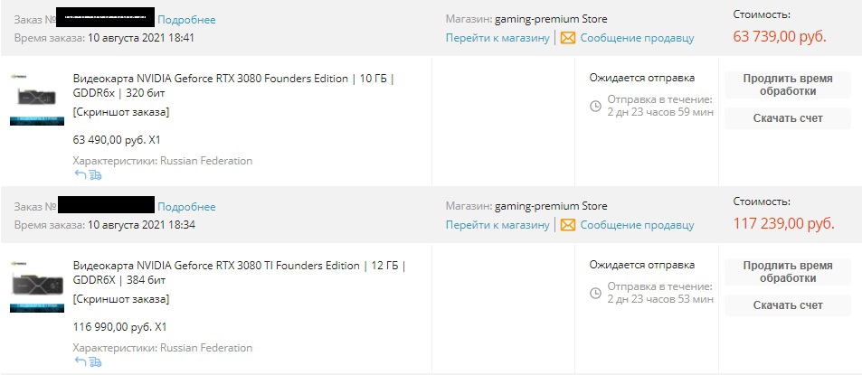Click the delivery truck icon under the 12 ГБ card
The image size is (862, 375).
click(94, 361)
